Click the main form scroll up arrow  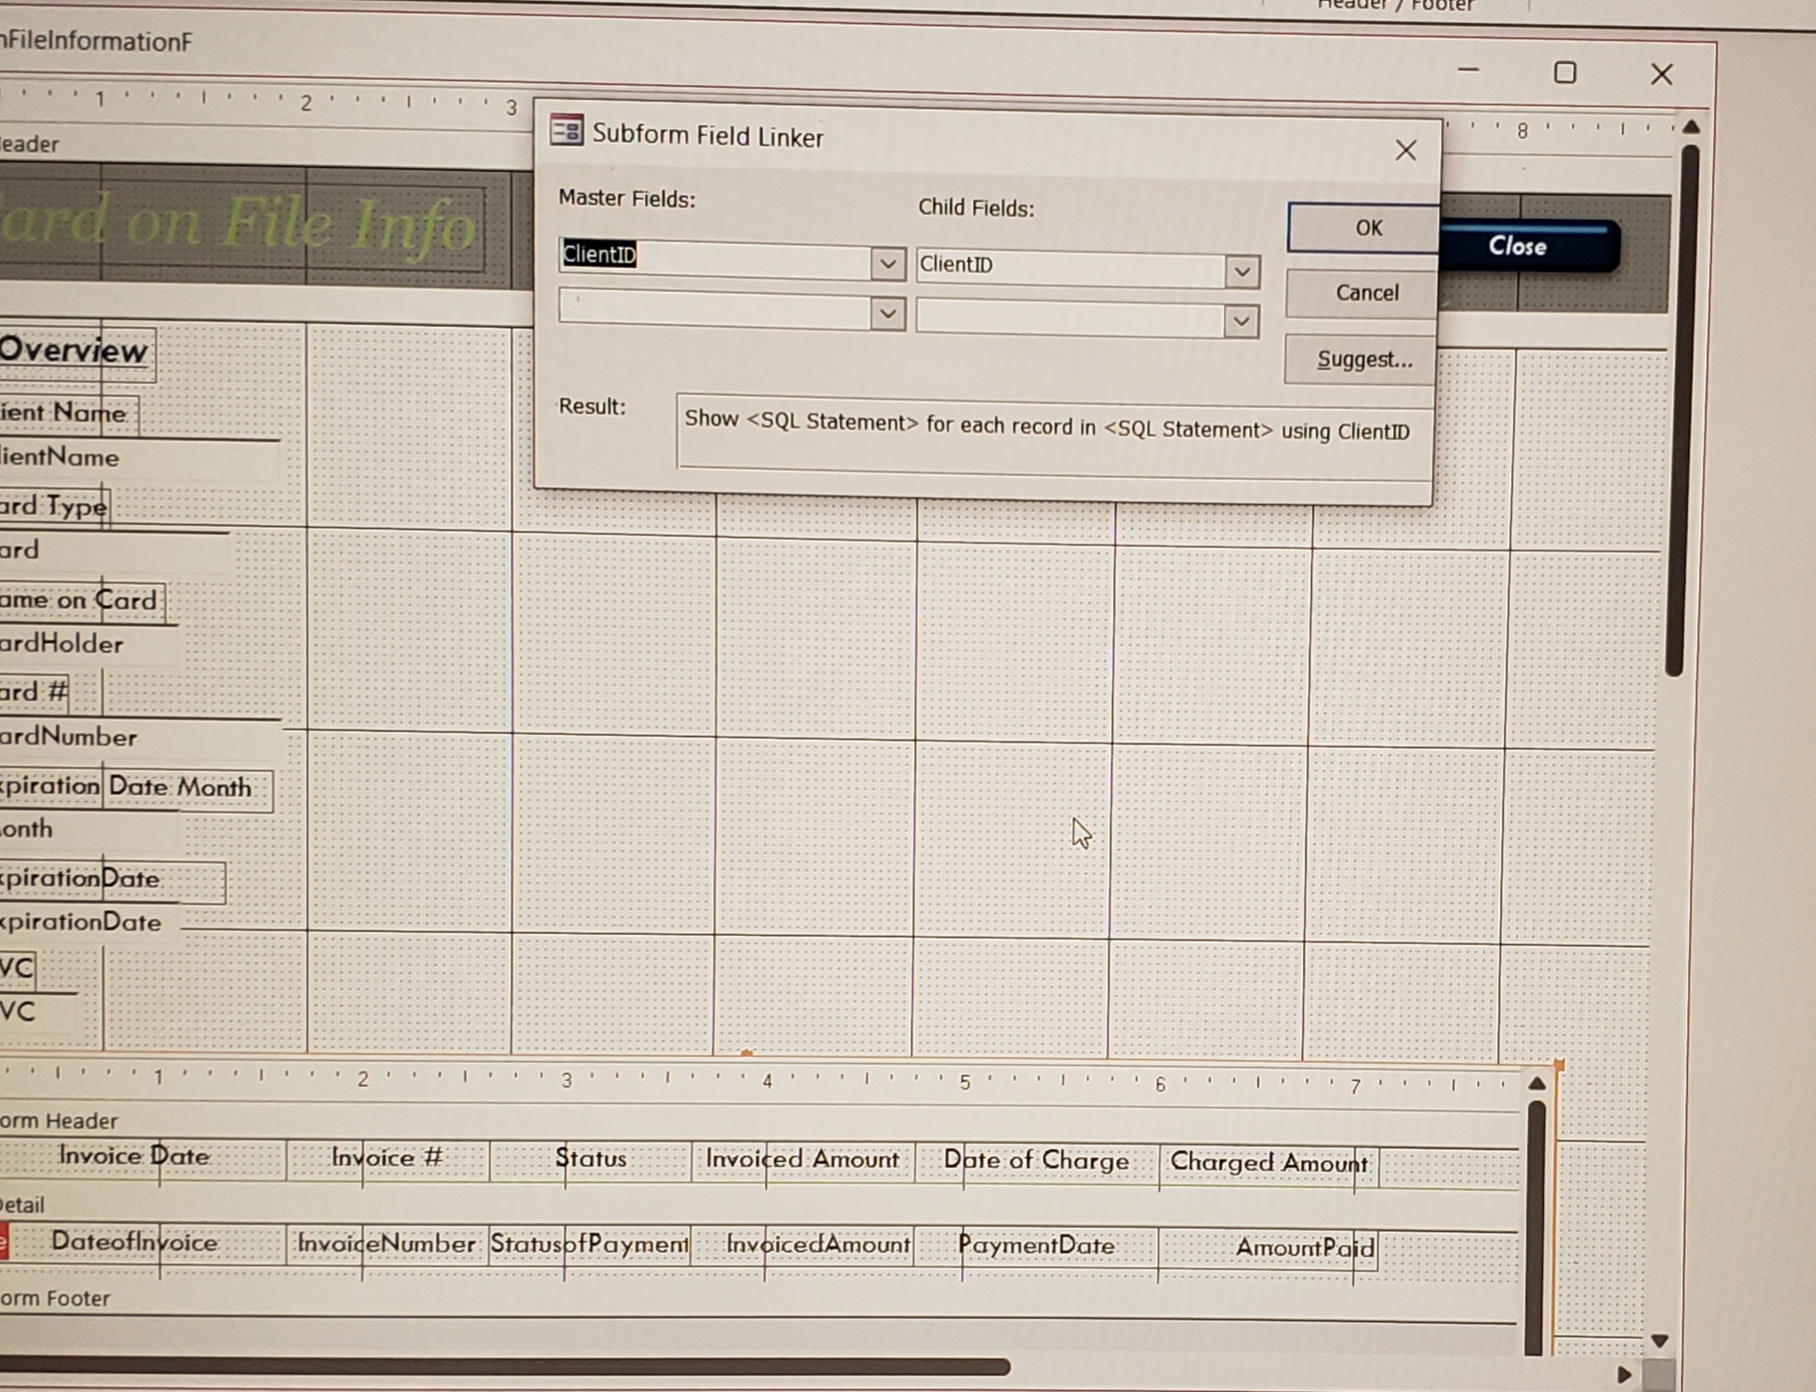pos(1691,126)
